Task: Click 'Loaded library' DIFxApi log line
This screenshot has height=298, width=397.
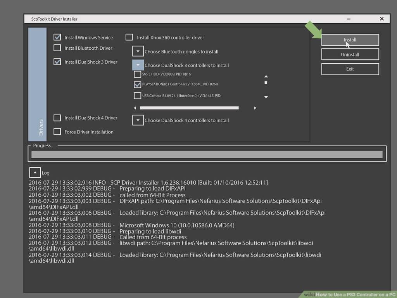Action: [177, 216]
